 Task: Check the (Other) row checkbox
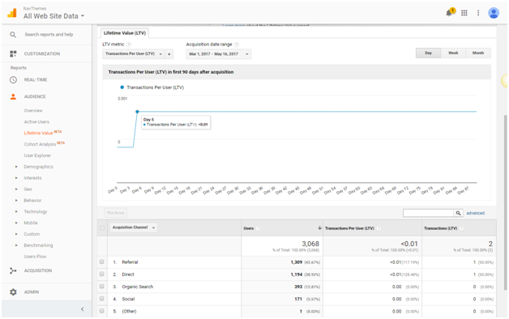point(102,311)
